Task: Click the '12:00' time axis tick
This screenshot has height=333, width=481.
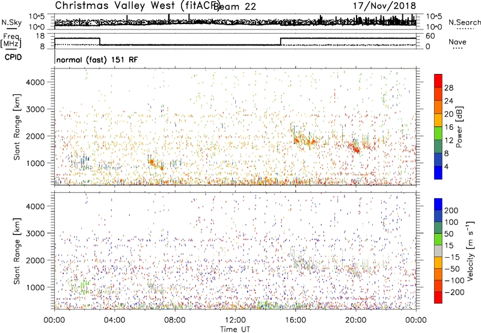Action: (x=235, y=320)
